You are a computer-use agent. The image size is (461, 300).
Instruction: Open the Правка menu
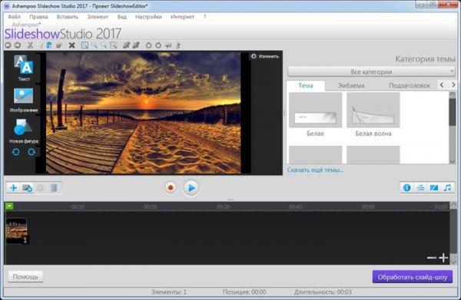(38, 17)
